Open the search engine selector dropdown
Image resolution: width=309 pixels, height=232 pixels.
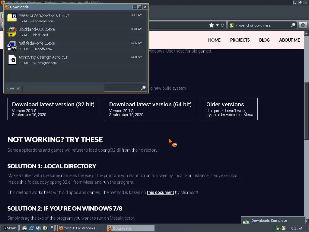tap(236, 25)
